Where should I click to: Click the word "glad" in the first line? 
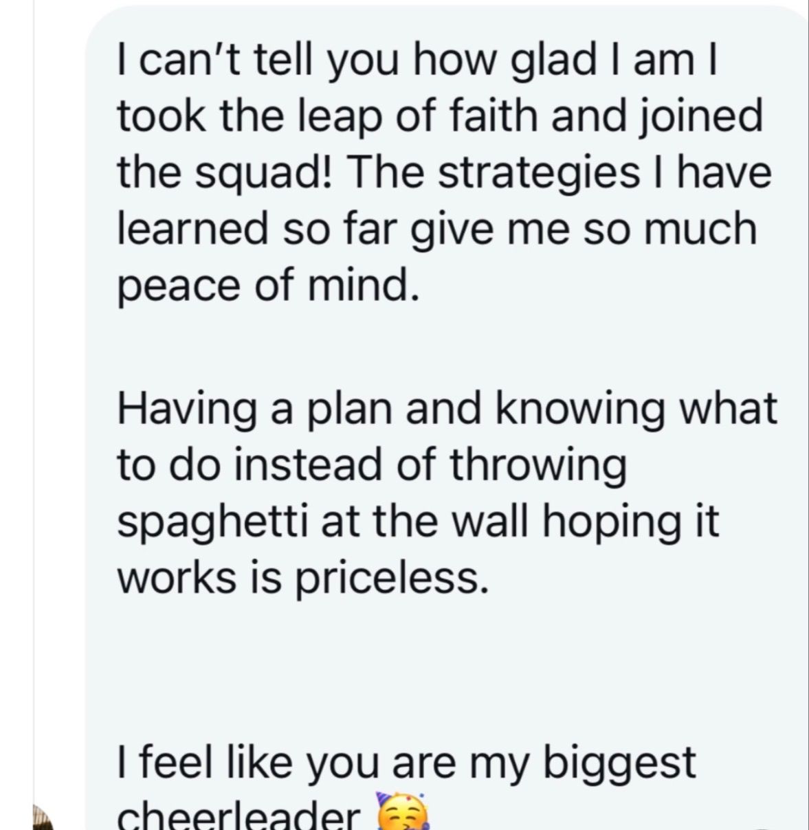click(x=555, y=61)
